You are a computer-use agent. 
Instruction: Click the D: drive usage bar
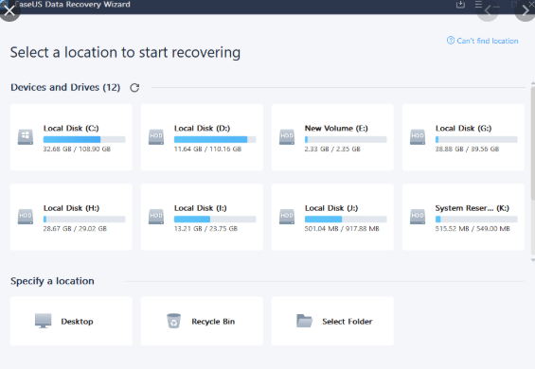coord(215,139)
